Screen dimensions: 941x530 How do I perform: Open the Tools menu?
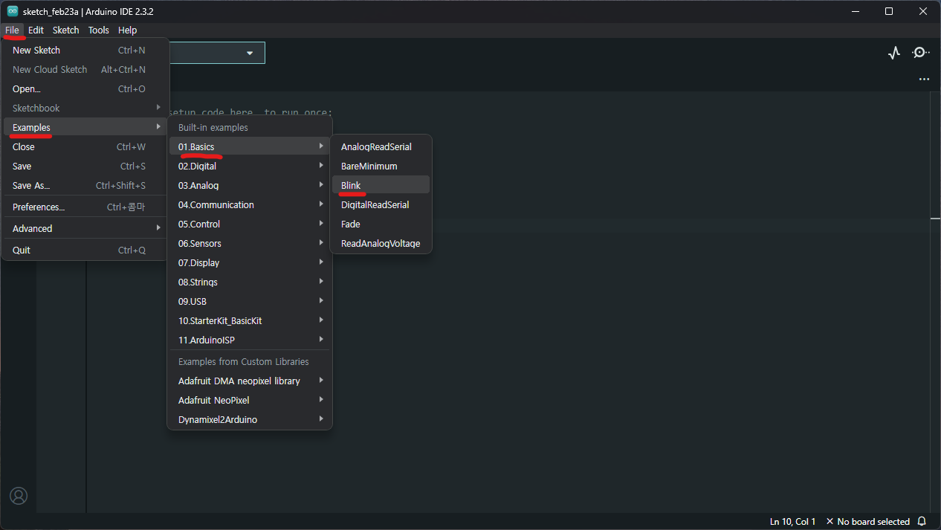pos(98,30)
